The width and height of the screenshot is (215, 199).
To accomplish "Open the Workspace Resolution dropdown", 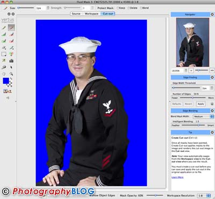I will coord(204,196).
